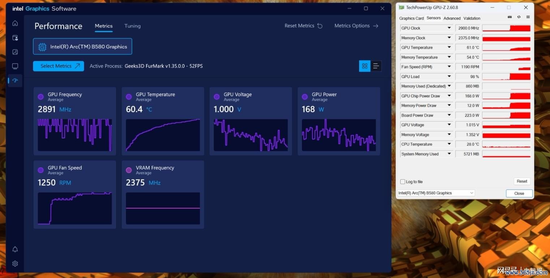550x278 pixels.
Task: Click the Reset Metrics circular arrow icon
Action: pos(320,26)
